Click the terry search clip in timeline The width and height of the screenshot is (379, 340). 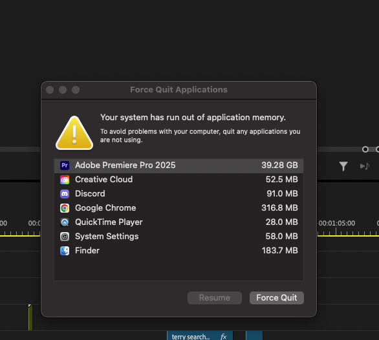(x=200, y=336)
